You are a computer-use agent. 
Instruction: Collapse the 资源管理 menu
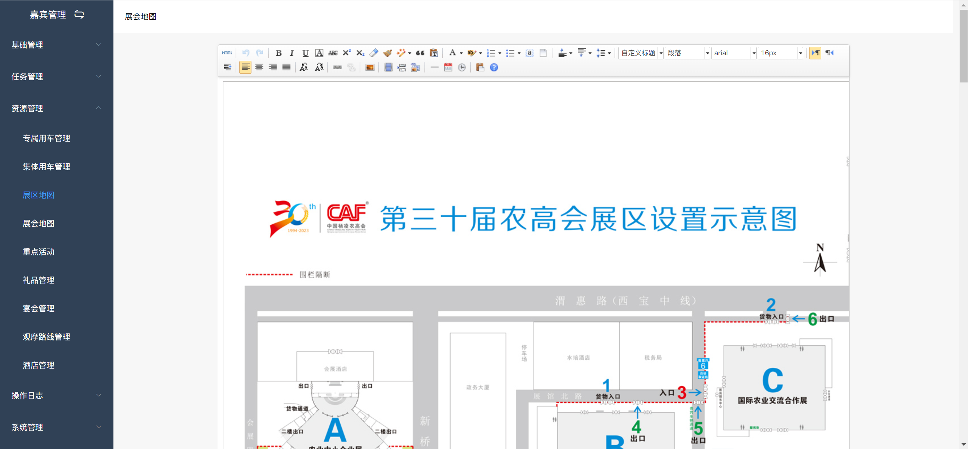pyautogui.click(x=57, y=108)
